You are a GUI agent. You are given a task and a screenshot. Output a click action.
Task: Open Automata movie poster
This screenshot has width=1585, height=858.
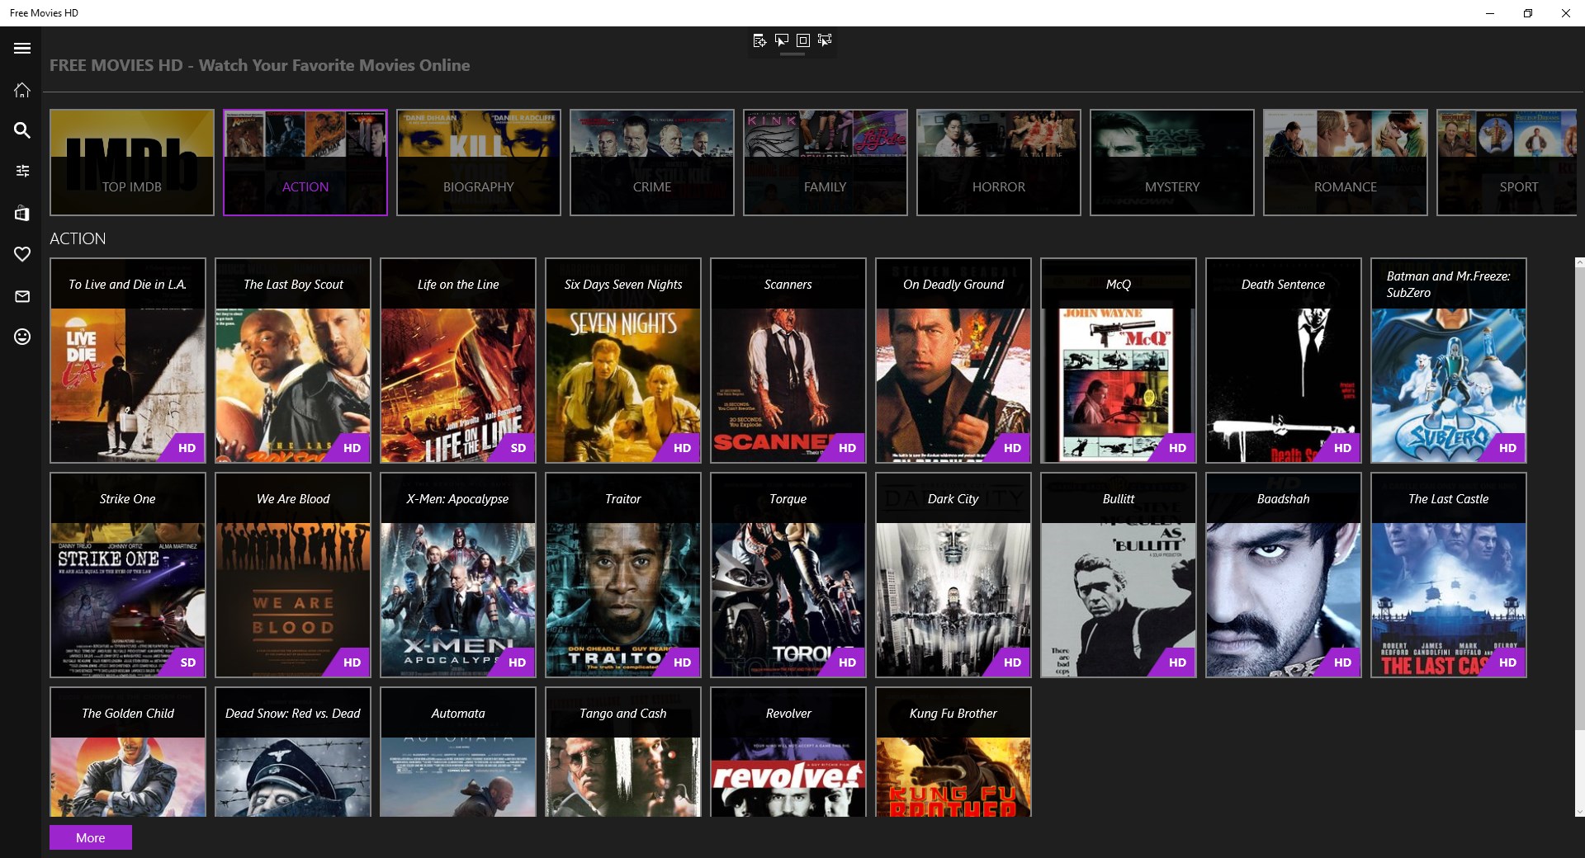pyautogui.click(x=458, y=752)
